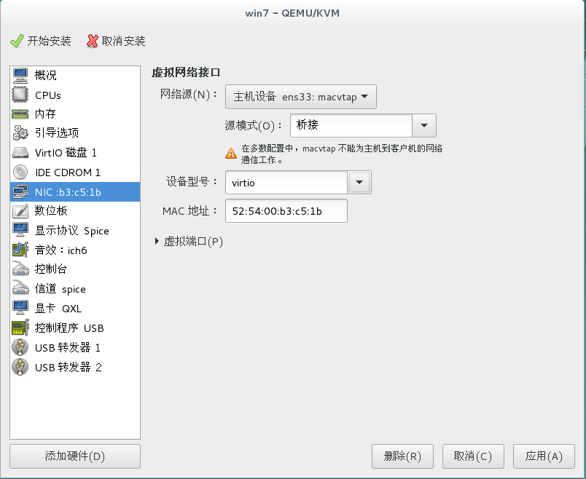The width and height of the screenshot is (586, 479).
Task: Select the USB 转发器 1 icon
Action: click(20, 347)
